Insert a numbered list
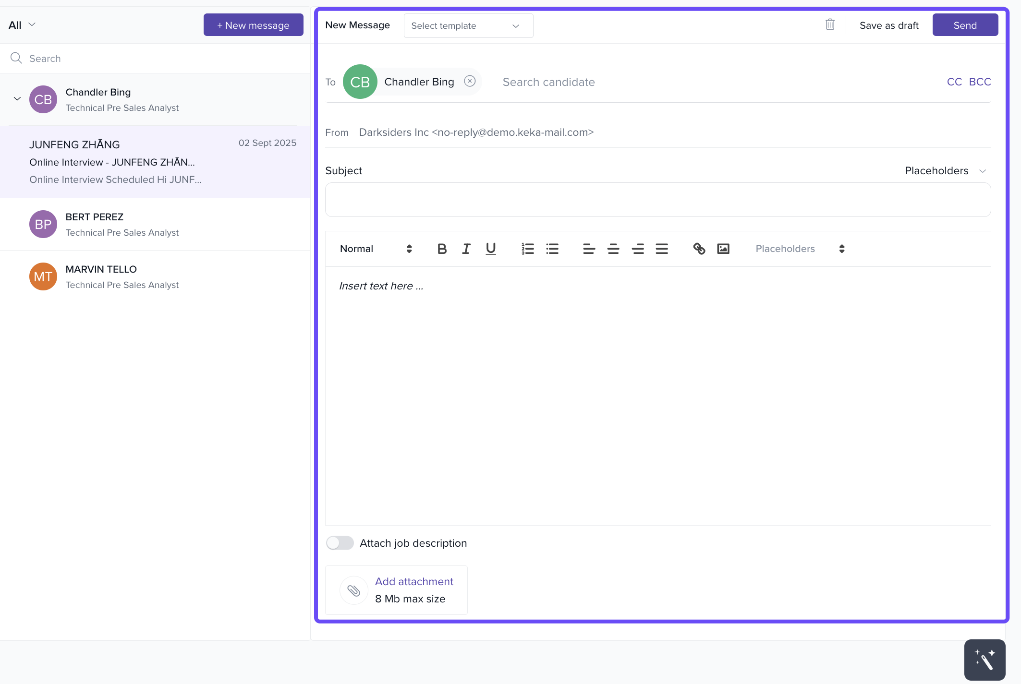This screenshot has height=684, width=1021. click(x=527, y=249)
